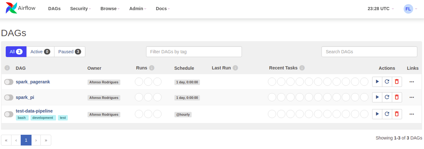Open the 23:28 UTC timezone dropdown
The width and height of the screenshot is (424, 149).
[381, 9]
